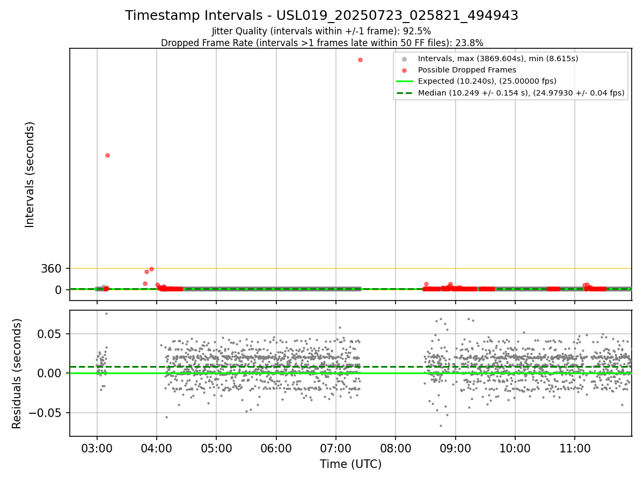This screenshot has width=644, height=483.
Task: Click the Dropped Frame Rate 23.8% subtitle
Action: pyautogui.click(x=322, y=42)
